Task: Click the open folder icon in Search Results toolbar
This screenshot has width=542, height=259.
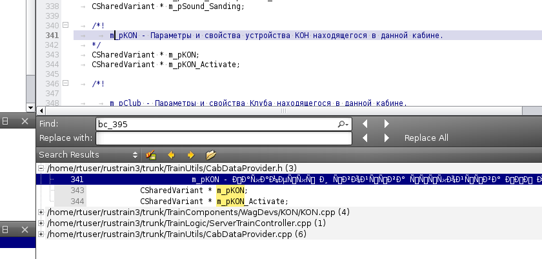Action: (210, 155)
